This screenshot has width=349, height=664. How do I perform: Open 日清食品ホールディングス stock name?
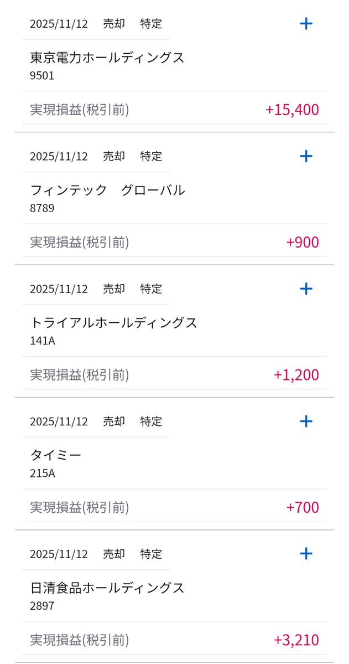(x=107, y=588)
